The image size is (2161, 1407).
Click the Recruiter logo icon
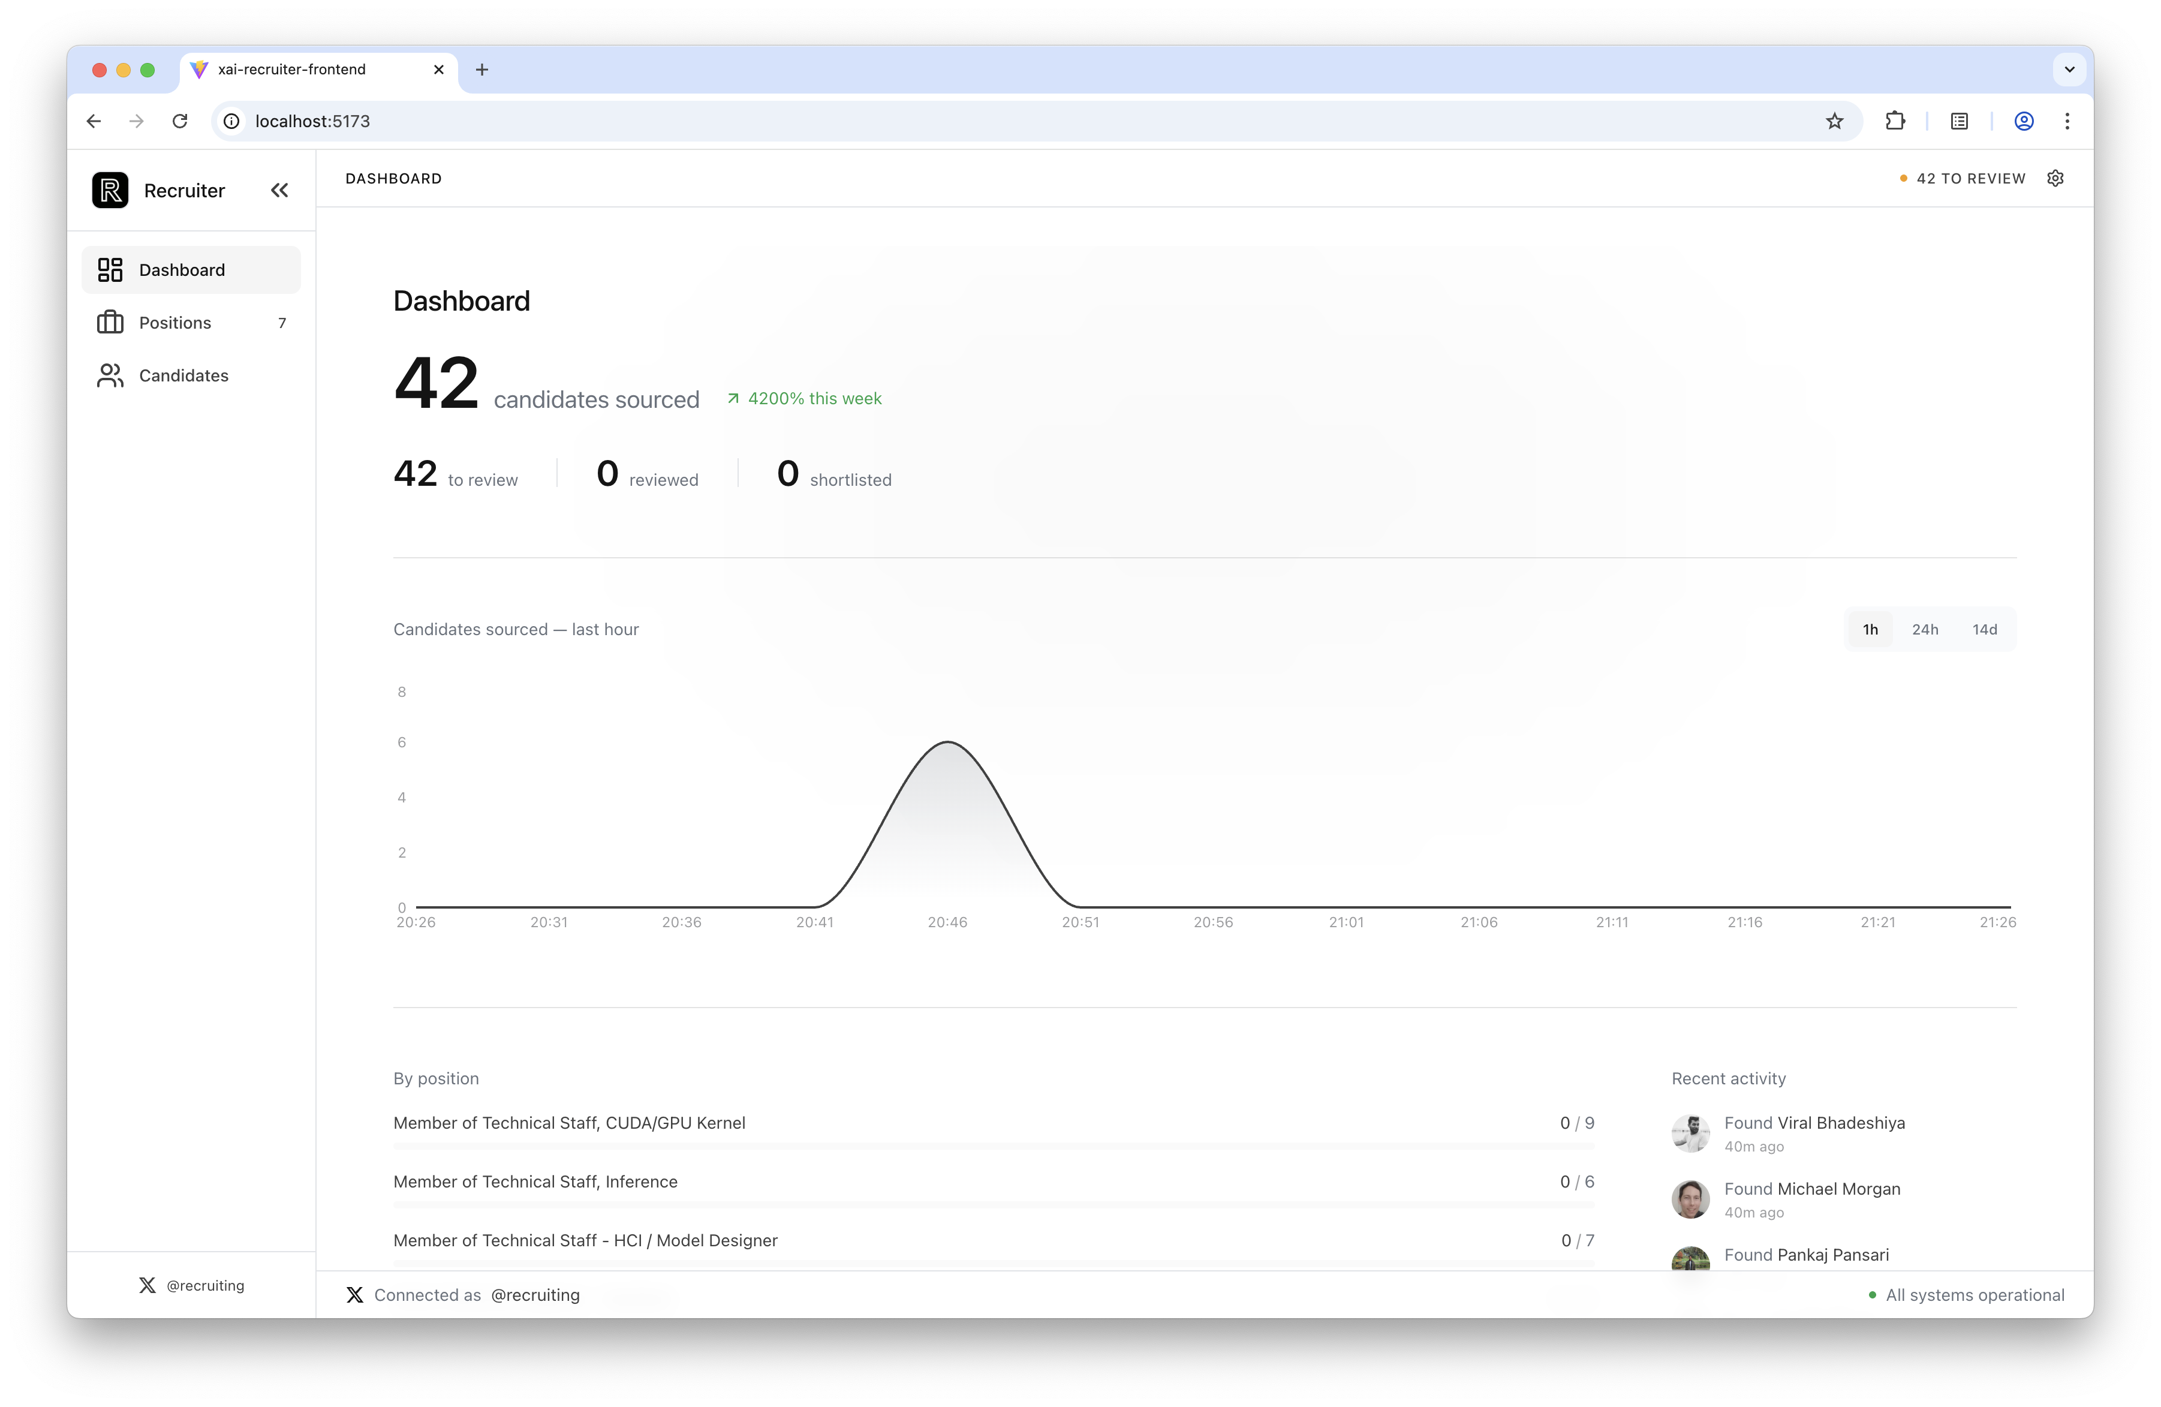click(110, 191)
